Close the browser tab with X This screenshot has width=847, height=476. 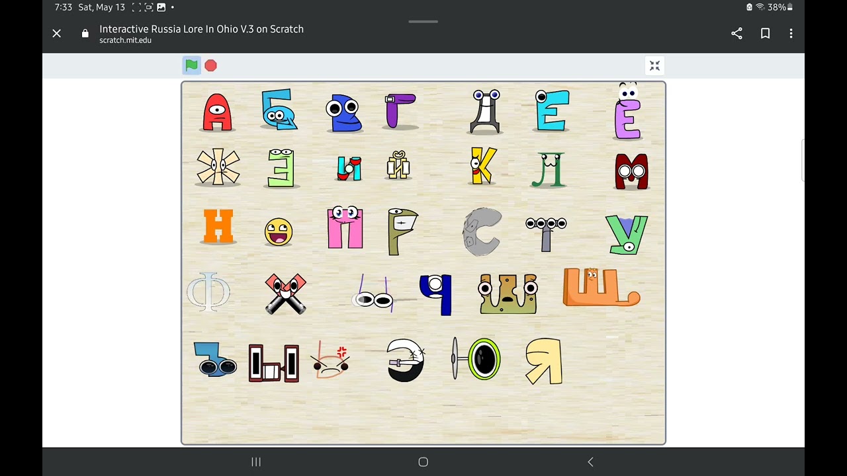tap(57, 33)
